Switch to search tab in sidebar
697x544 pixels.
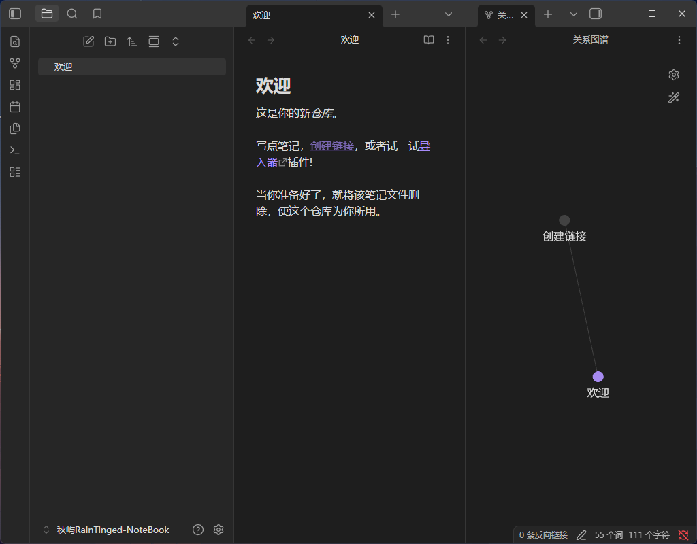72,14
